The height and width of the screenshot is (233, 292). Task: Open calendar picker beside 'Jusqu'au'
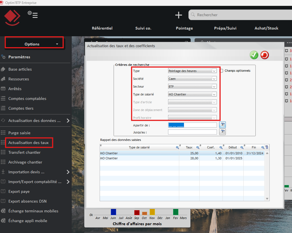(222, 132)
